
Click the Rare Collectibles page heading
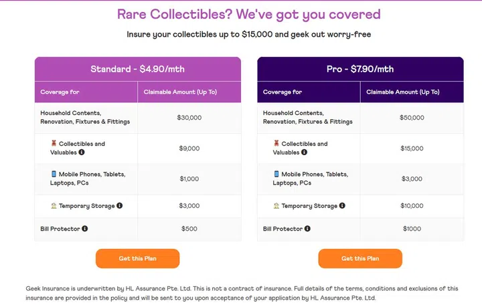click(x=248, y=14)
